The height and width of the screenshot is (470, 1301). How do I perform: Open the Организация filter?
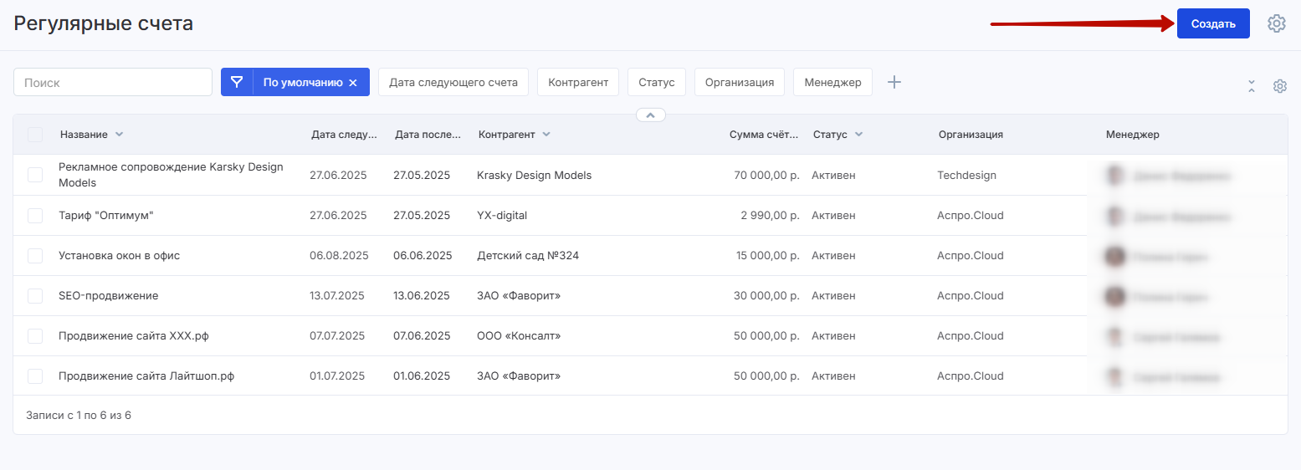[x=739, y=82]
